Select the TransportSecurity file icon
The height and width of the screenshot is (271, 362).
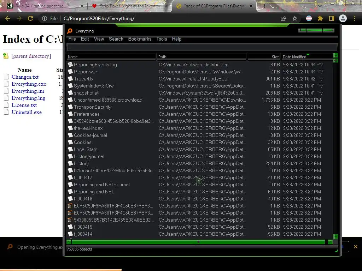click(70, 107)
